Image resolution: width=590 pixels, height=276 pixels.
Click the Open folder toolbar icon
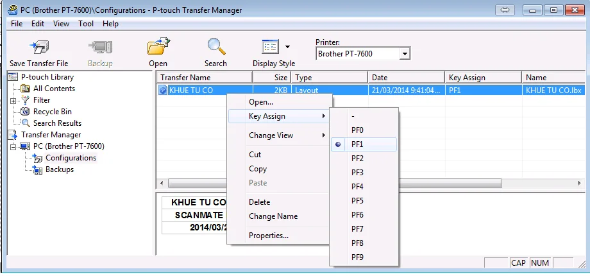pos(158,49)
